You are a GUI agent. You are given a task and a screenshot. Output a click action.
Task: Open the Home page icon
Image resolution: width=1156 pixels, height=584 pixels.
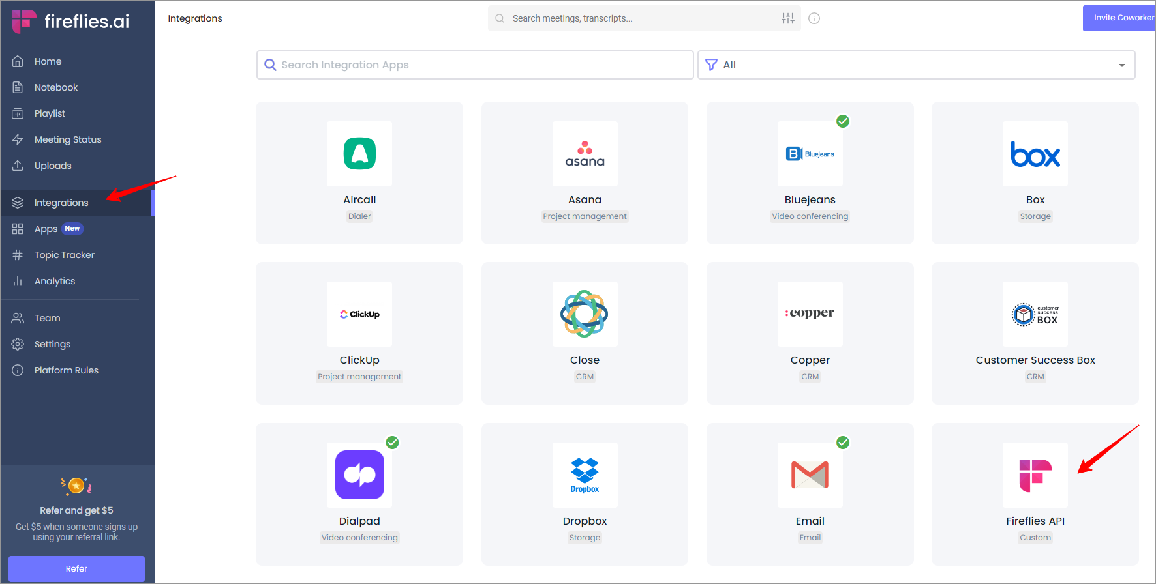(18, 61)
